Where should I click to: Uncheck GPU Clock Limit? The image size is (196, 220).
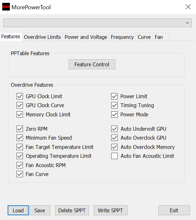(20, 97)
